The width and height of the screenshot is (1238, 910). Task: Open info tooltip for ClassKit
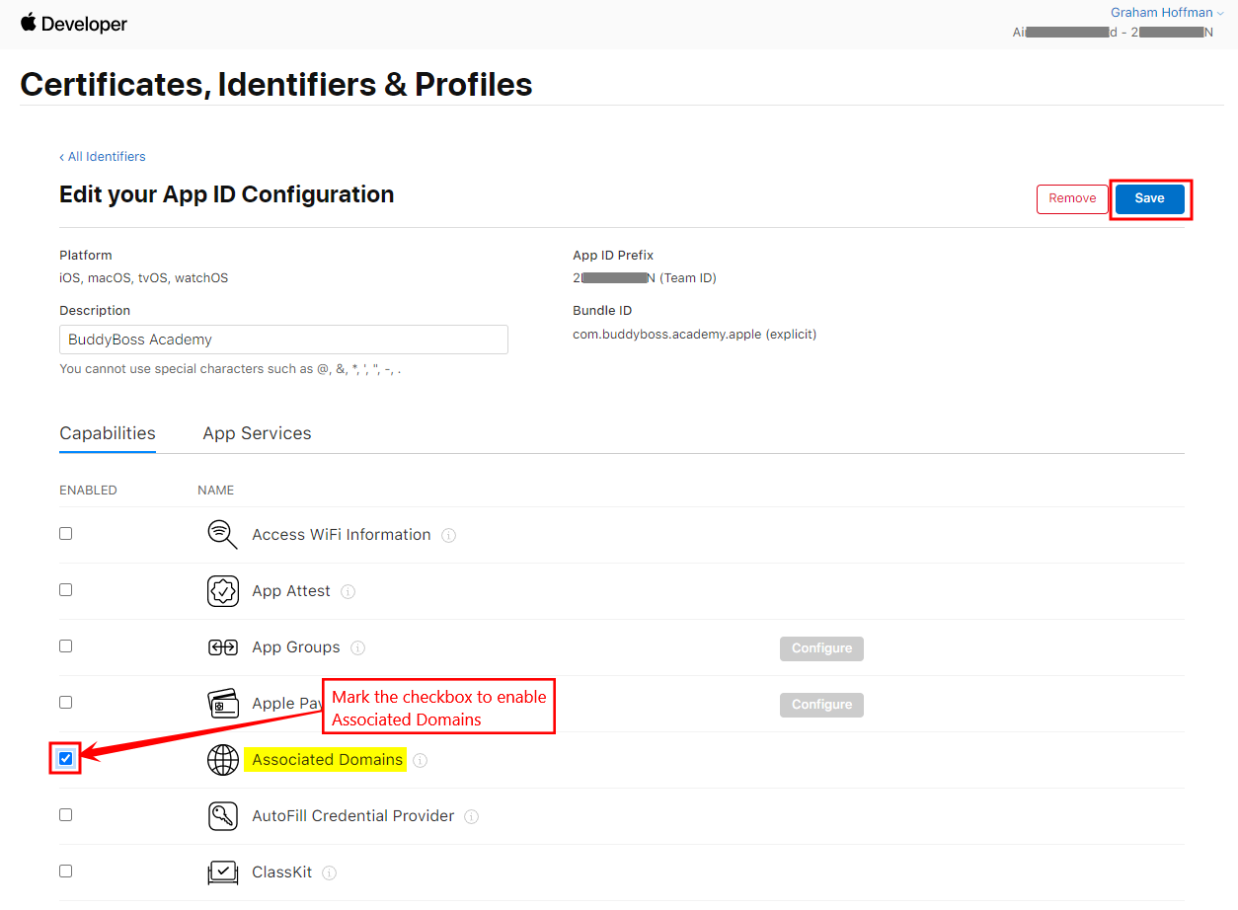329,872
